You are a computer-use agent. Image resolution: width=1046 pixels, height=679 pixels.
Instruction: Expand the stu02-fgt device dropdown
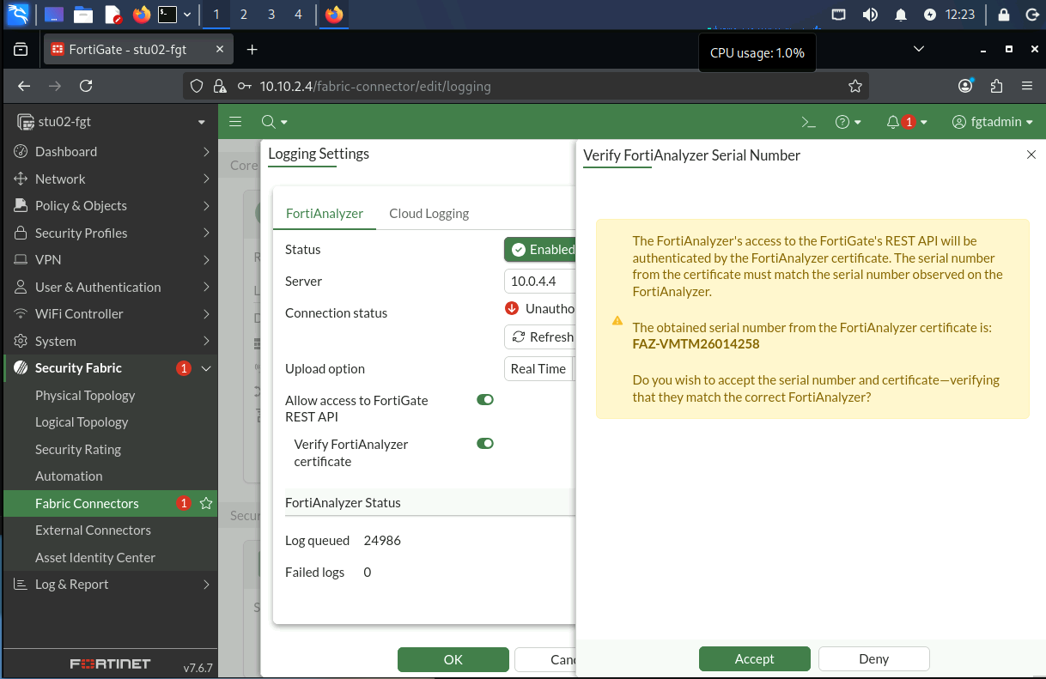(110, 122)
